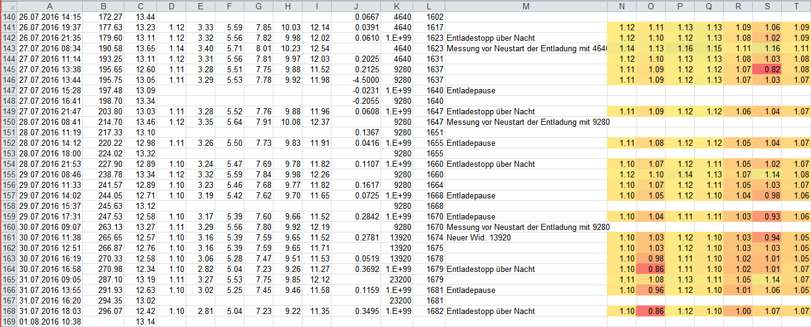Click the 0.3692 value cell
Screen dimensions: 811x327
pyautogui.click(x=357, y=269)
